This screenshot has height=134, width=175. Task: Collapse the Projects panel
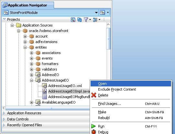point(4,19)
